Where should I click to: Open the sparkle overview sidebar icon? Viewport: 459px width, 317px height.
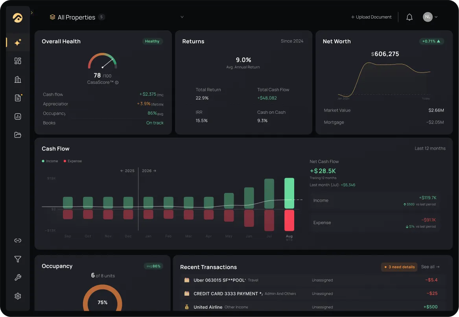18,42
